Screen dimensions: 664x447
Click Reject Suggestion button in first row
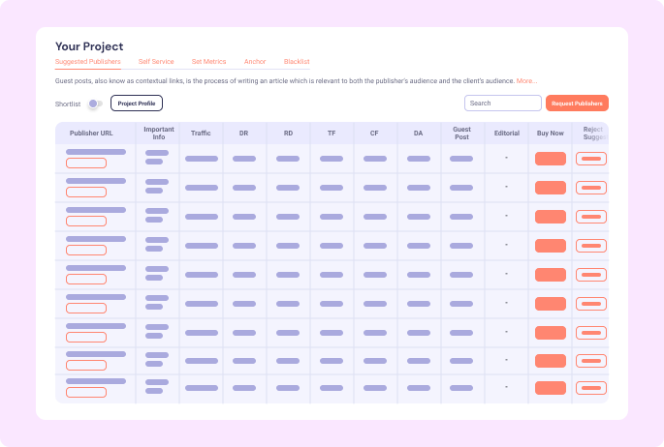tap(591, 159)
